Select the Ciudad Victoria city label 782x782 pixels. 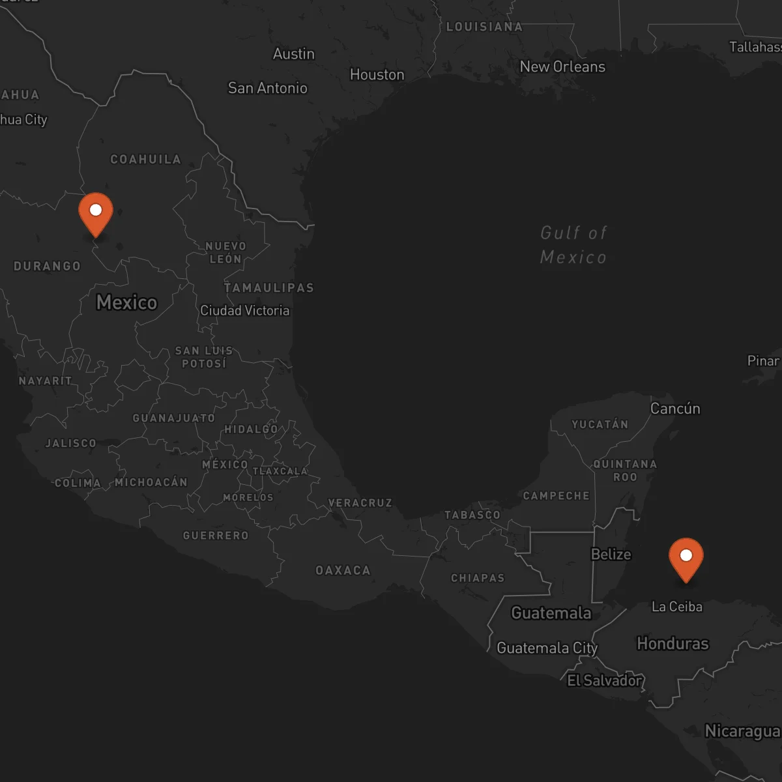(244, 311)
